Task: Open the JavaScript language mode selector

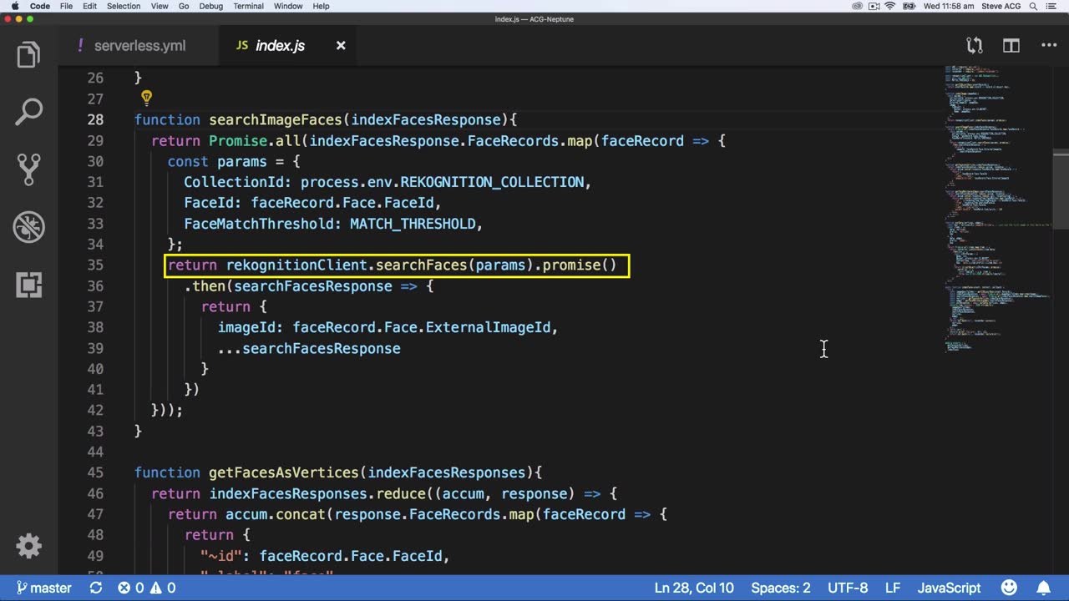Action: pyautogui.click(x=949, y=588)
